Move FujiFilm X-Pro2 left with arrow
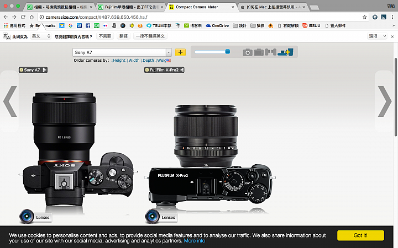The height and width of the screenshot is (248, 398). coord(182,70)
